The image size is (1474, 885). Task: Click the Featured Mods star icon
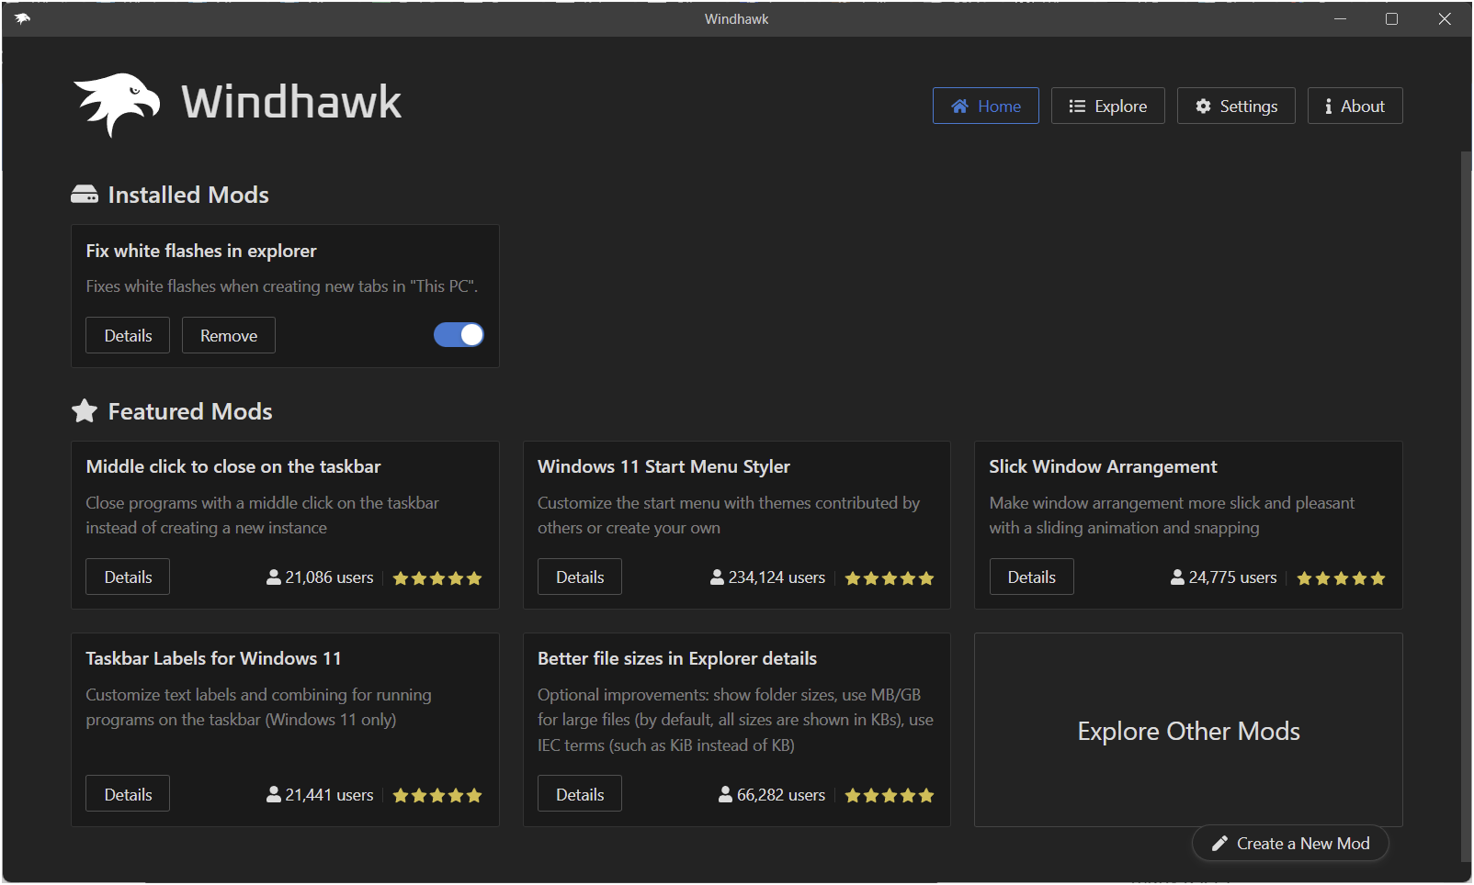coord(85,410)
